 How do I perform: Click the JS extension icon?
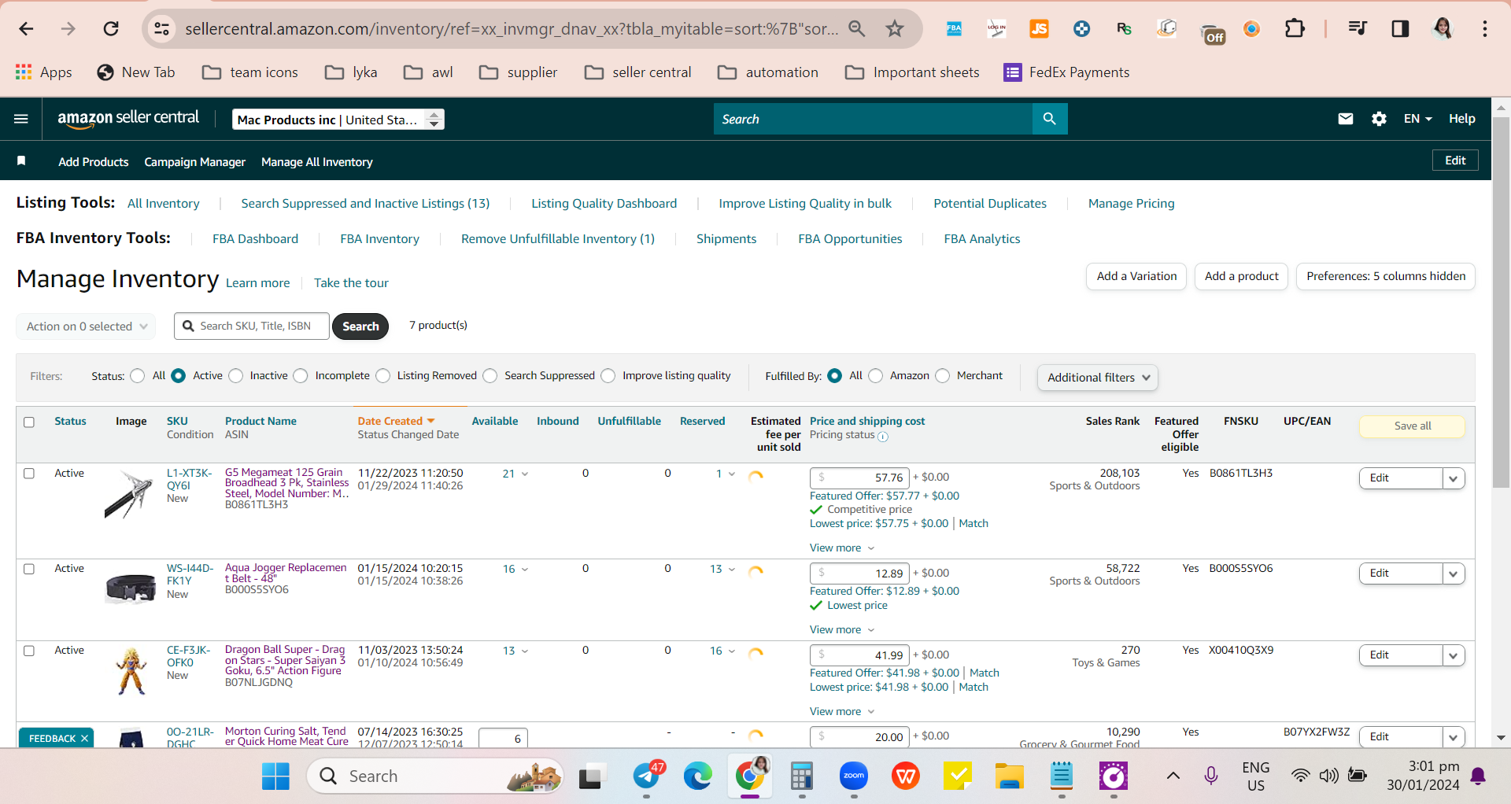pos(1040,29)
